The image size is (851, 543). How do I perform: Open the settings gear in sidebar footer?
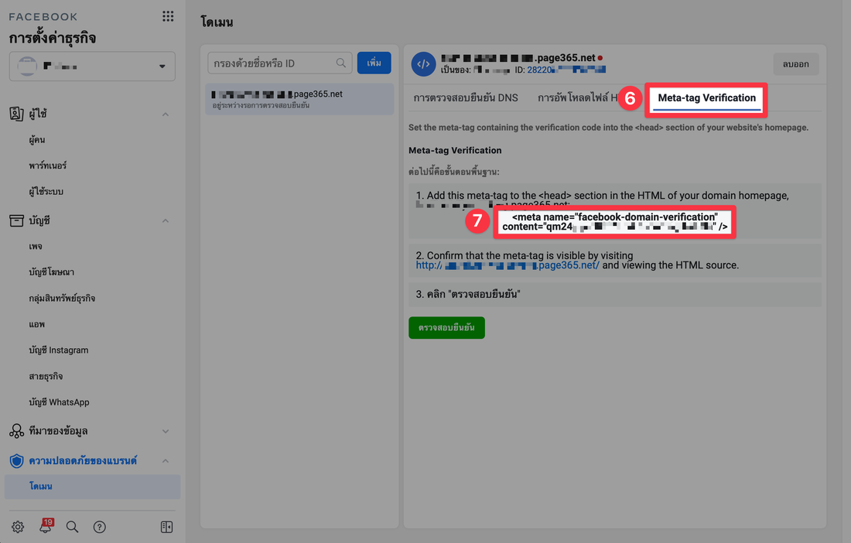[x=18, y=527]
